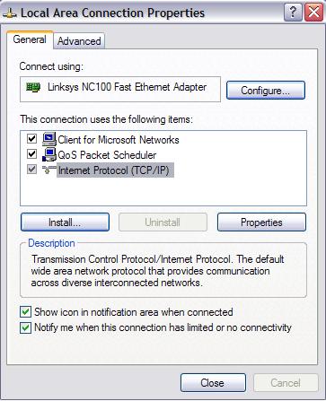Select the General tab
The height and width of the screenshot is (401, 326).
[x=30, y=39]
